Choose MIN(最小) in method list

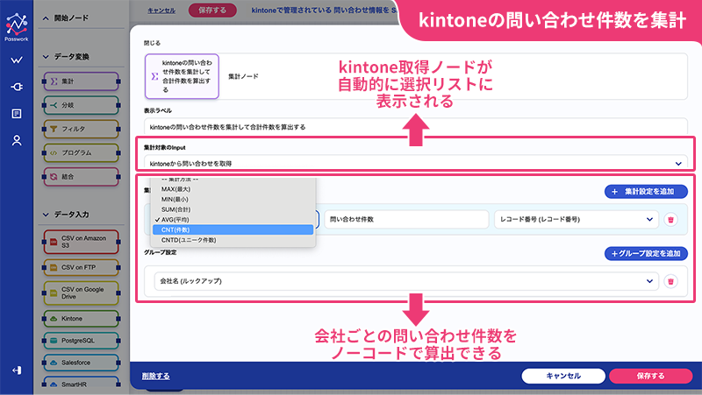coord(233,200)
